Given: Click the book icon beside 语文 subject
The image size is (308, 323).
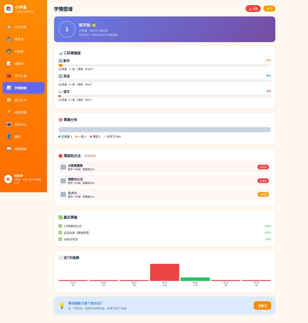Looking at the screenshot, I should [60, 92].
